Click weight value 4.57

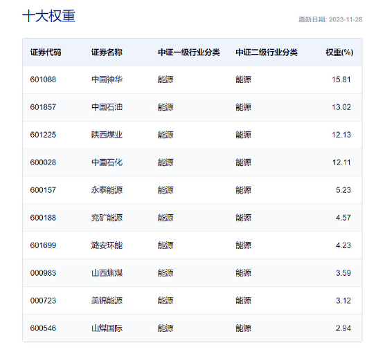343,218
